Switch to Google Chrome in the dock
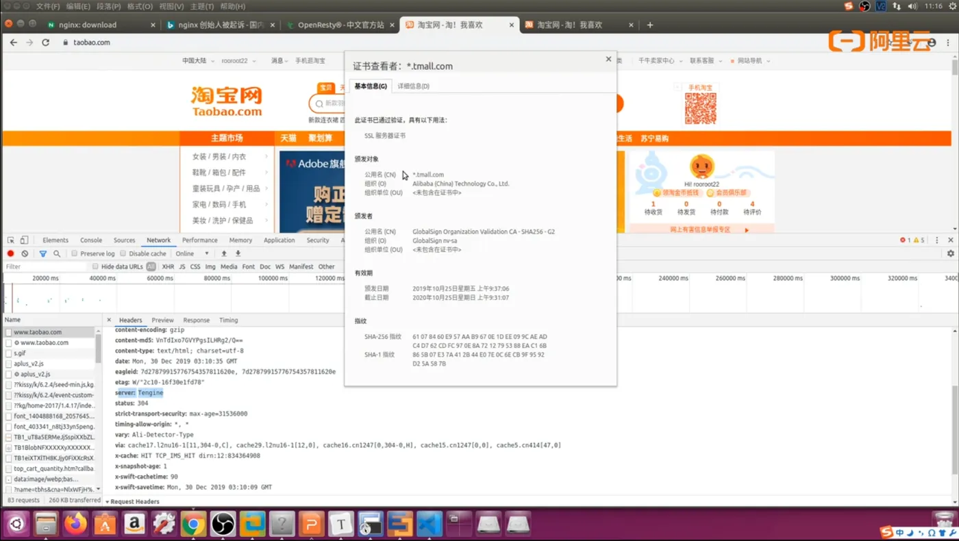The image size is (959, 541). point(193,525)
